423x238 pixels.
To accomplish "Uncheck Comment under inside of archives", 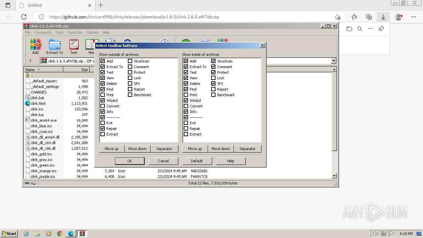I will 213,67.
